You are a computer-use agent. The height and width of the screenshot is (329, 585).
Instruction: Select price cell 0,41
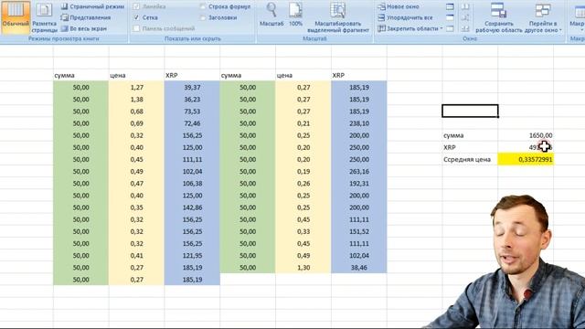[136, 256]
